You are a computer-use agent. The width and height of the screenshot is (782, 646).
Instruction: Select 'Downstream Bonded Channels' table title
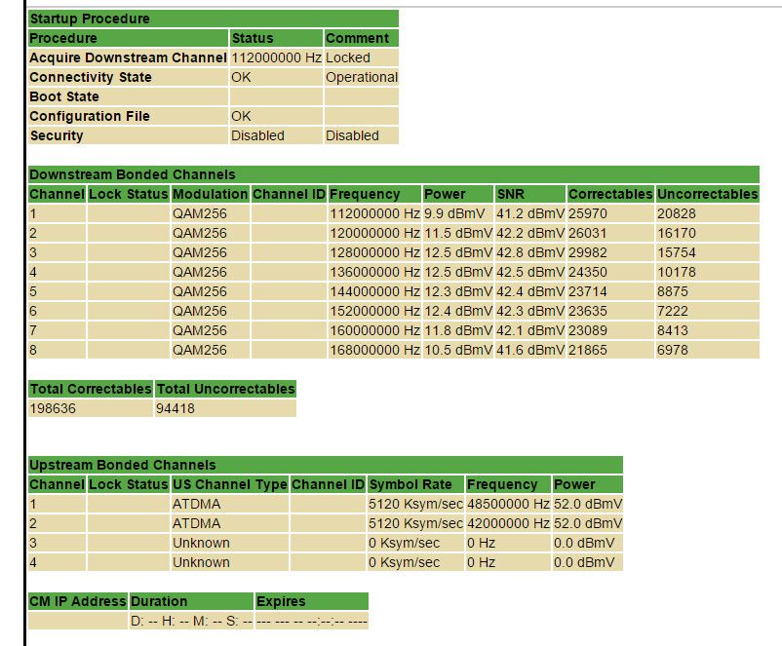pos(133,174)
